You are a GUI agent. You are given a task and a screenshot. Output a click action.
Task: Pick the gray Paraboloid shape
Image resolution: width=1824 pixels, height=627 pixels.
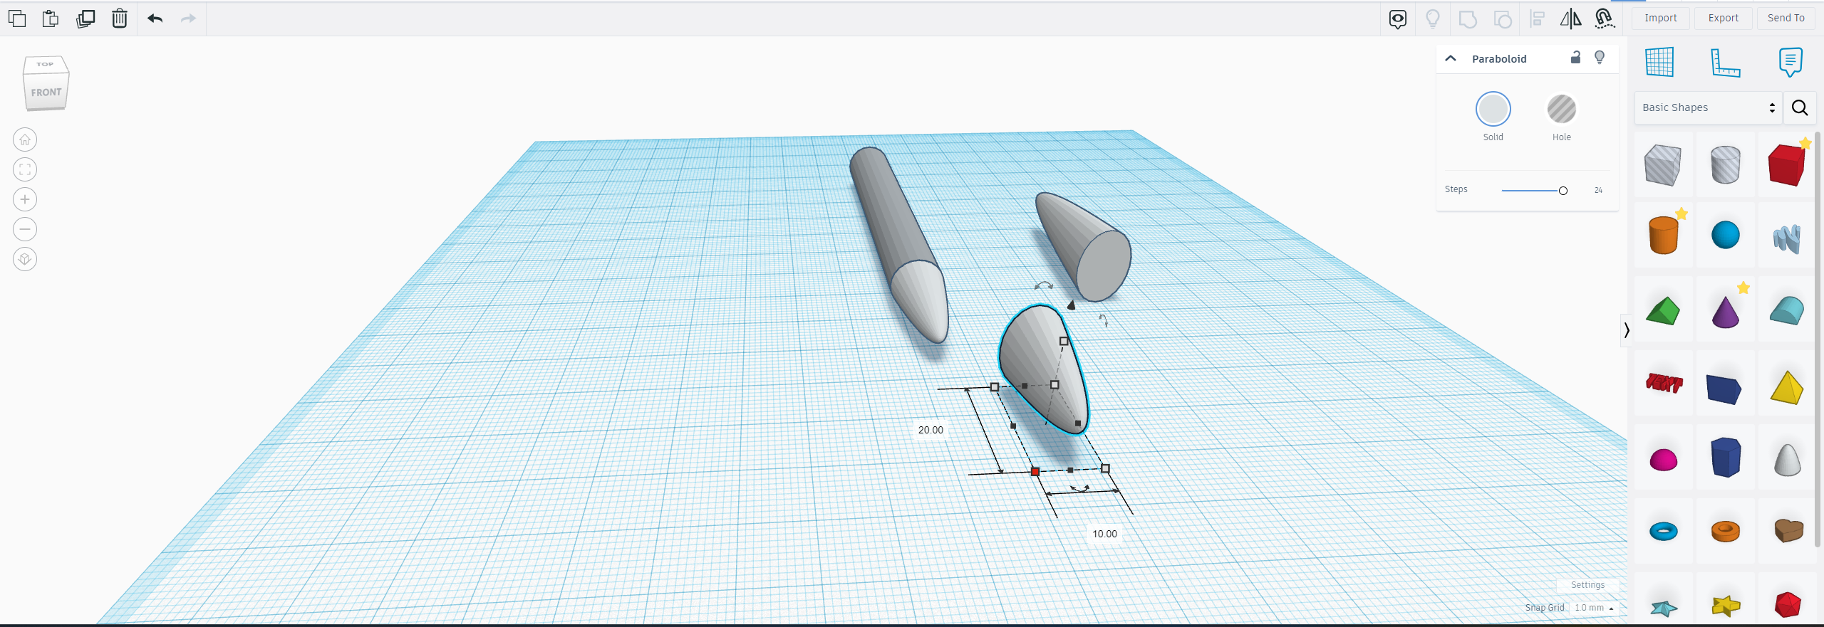(1787, 460)
